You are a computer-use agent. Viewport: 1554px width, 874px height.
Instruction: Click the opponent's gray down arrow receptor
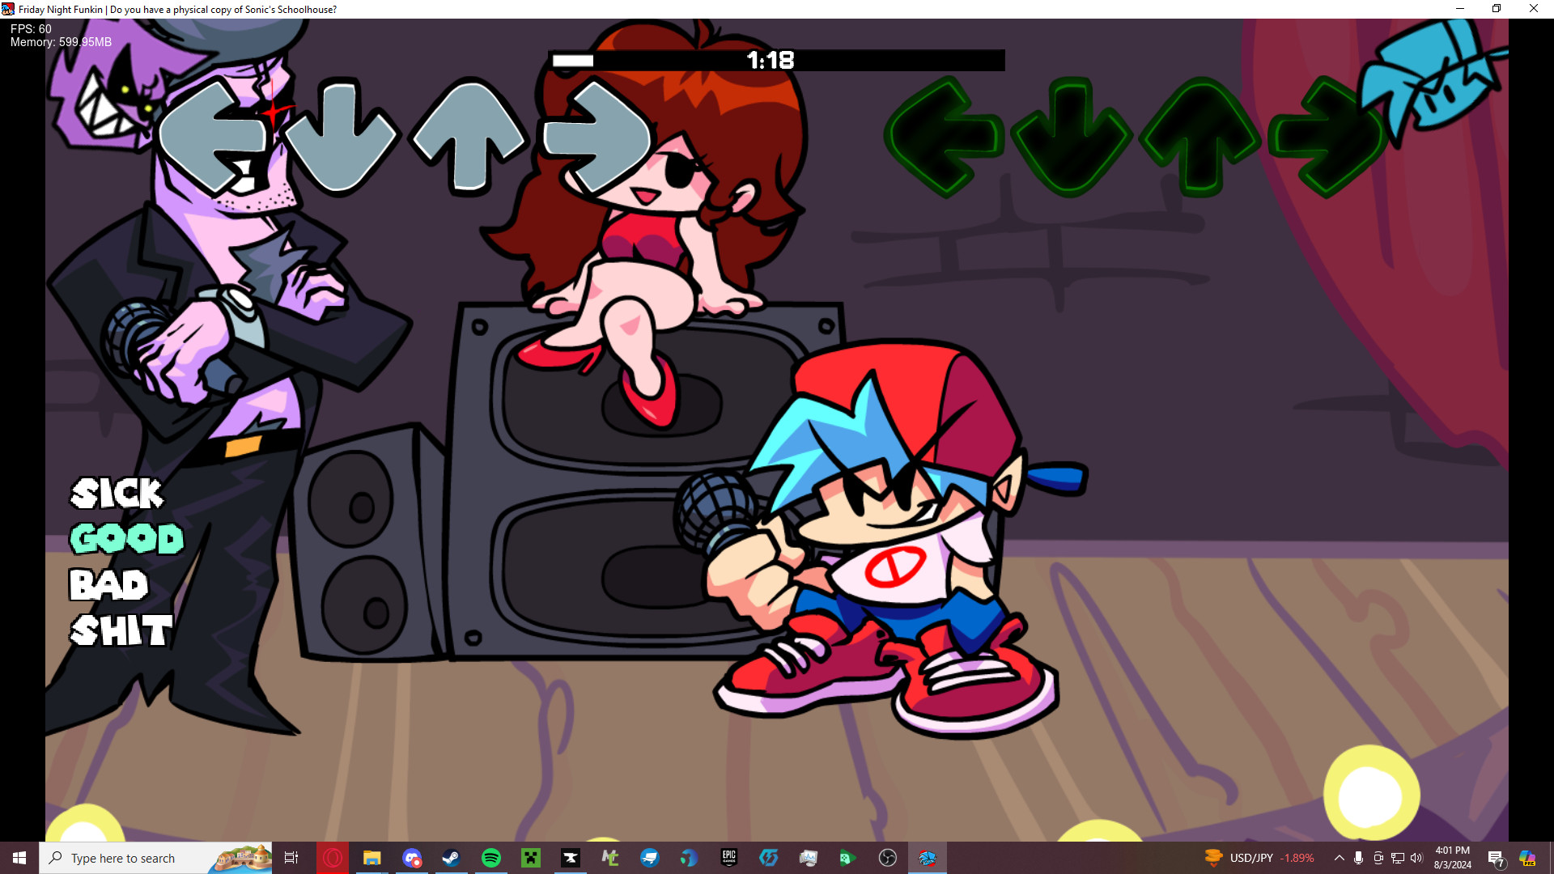(341, 136)
